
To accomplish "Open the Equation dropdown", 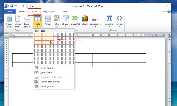I will pyautogui.click(x=110, y=22).
